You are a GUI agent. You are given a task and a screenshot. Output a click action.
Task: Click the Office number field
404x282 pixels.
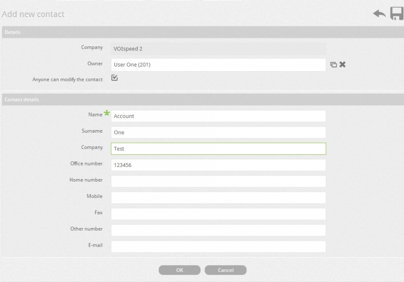[219, 165]
